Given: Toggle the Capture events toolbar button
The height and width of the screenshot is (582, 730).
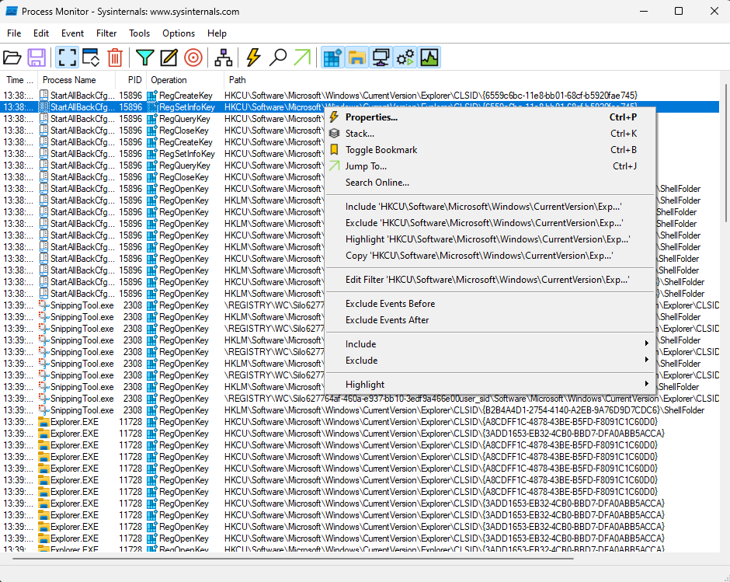Looking at the screenshot, I should 67,58.
